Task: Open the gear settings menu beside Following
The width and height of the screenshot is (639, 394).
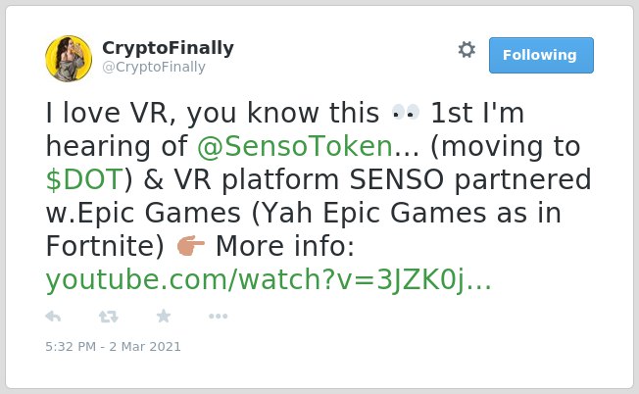Action: click(467, 50)
